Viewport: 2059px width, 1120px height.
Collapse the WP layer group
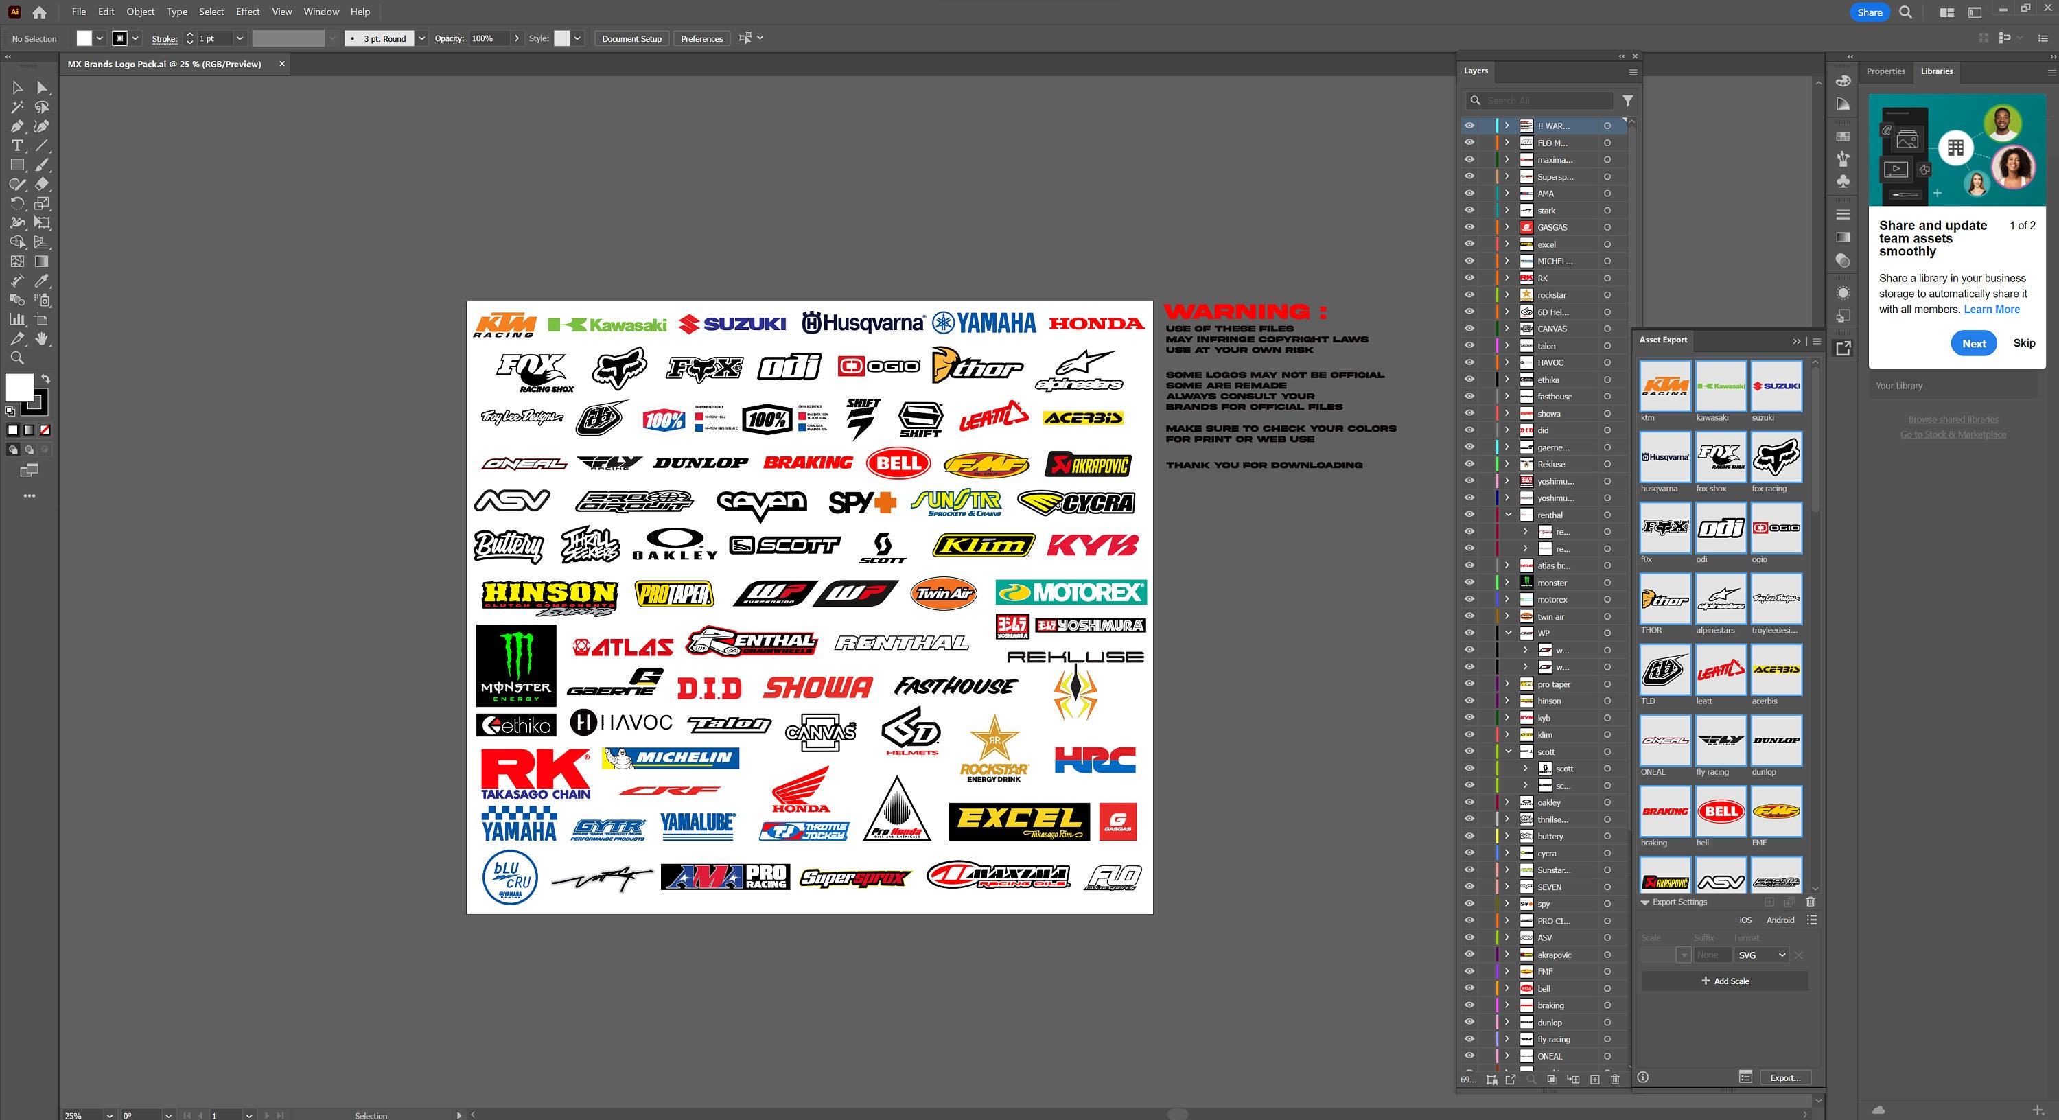(1509, 633)
